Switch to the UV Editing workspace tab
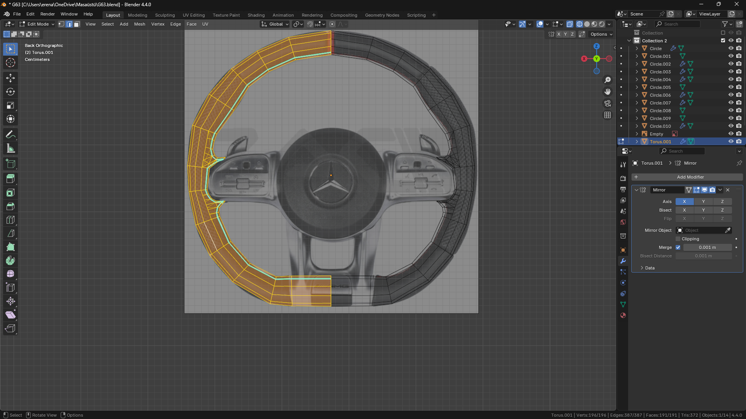Image resolution: width=746 pixels, height=419 pixels. 194,15
